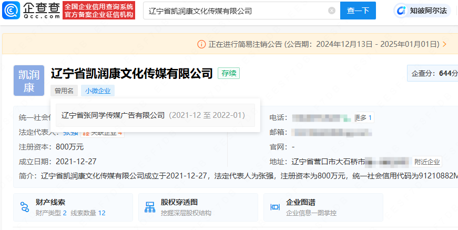Screen dimensions: 458x230
Task: Select the founding date 2021-12-27
Action: (76, 162)
